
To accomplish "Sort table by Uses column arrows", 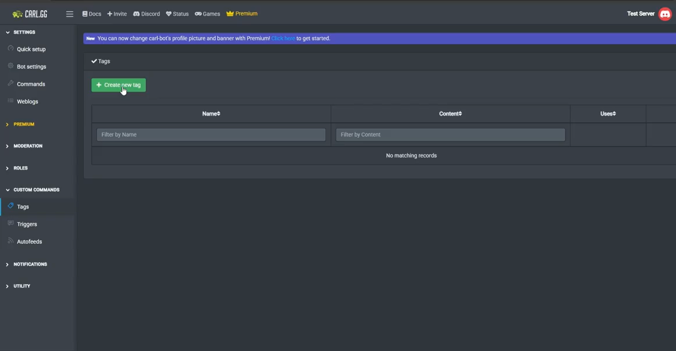I will point(614,114).
